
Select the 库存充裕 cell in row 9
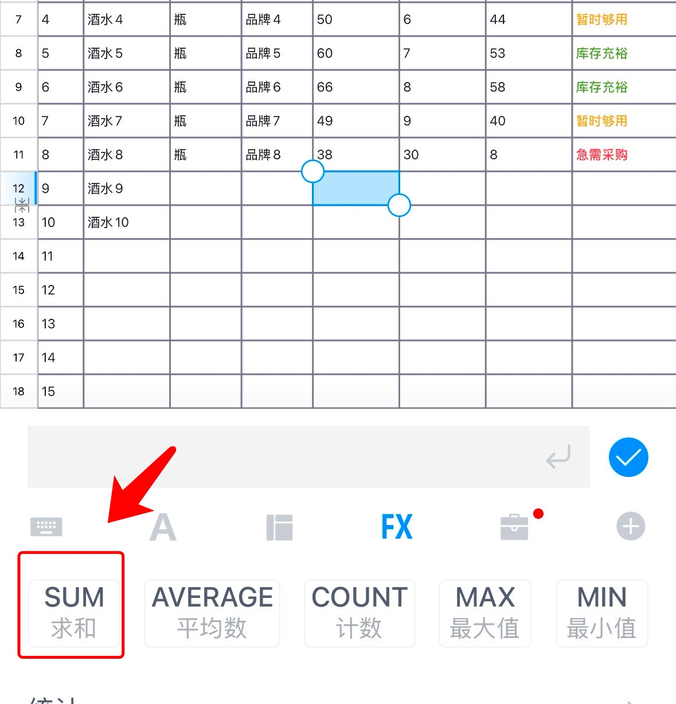coord(624,87)
